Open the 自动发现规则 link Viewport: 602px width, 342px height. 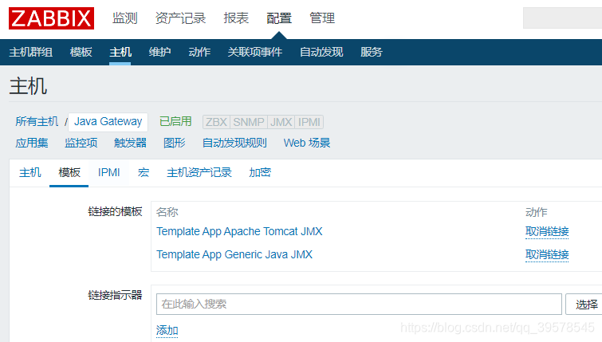(x=234, y=143)
